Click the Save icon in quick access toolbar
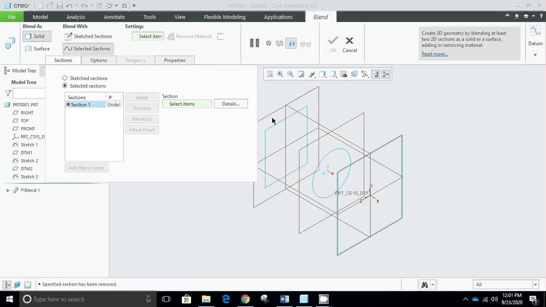Image resolution: width=546 pixels, height=307 pixels. (59, 6)
